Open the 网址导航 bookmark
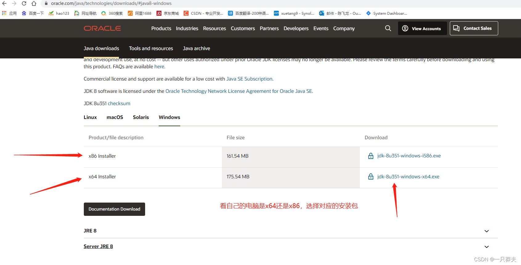Image resolution: width=521 pixels, height=265 pixels. (x=85, y=13)
